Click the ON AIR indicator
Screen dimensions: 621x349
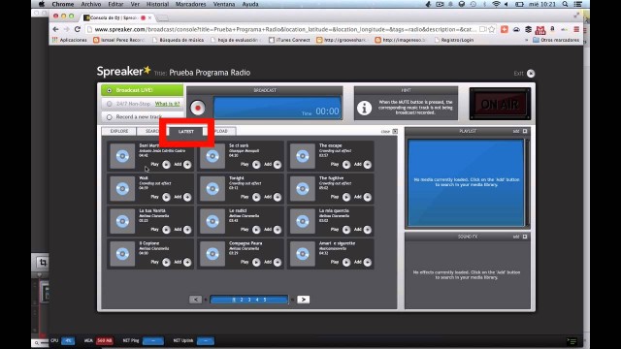point(500,104)
